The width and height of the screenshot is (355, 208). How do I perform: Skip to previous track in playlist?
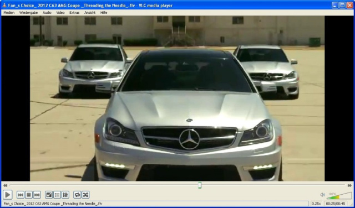coord(21,195)
